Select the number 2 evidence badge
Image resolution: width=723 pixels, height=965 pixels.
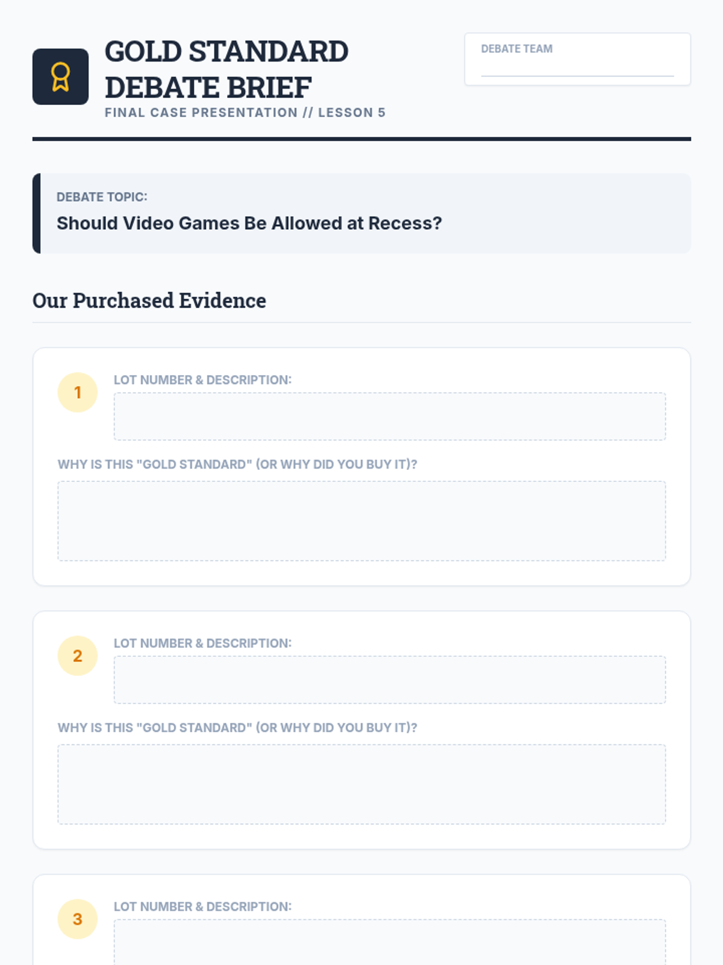tap(78, 656)
